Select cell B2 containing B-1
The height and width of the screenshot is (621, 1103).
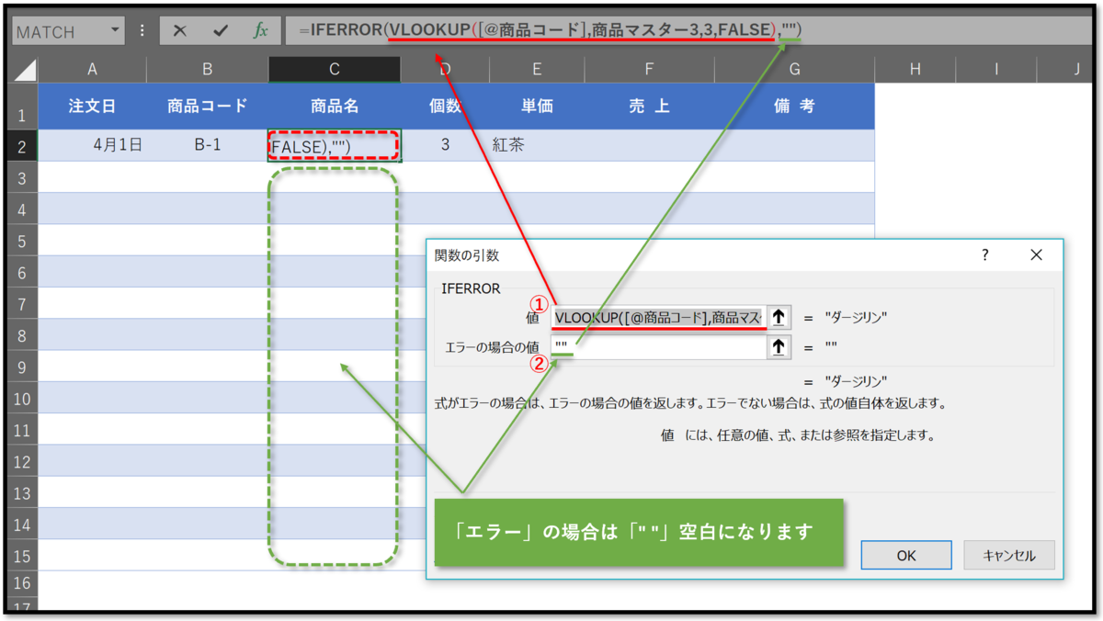207,144
